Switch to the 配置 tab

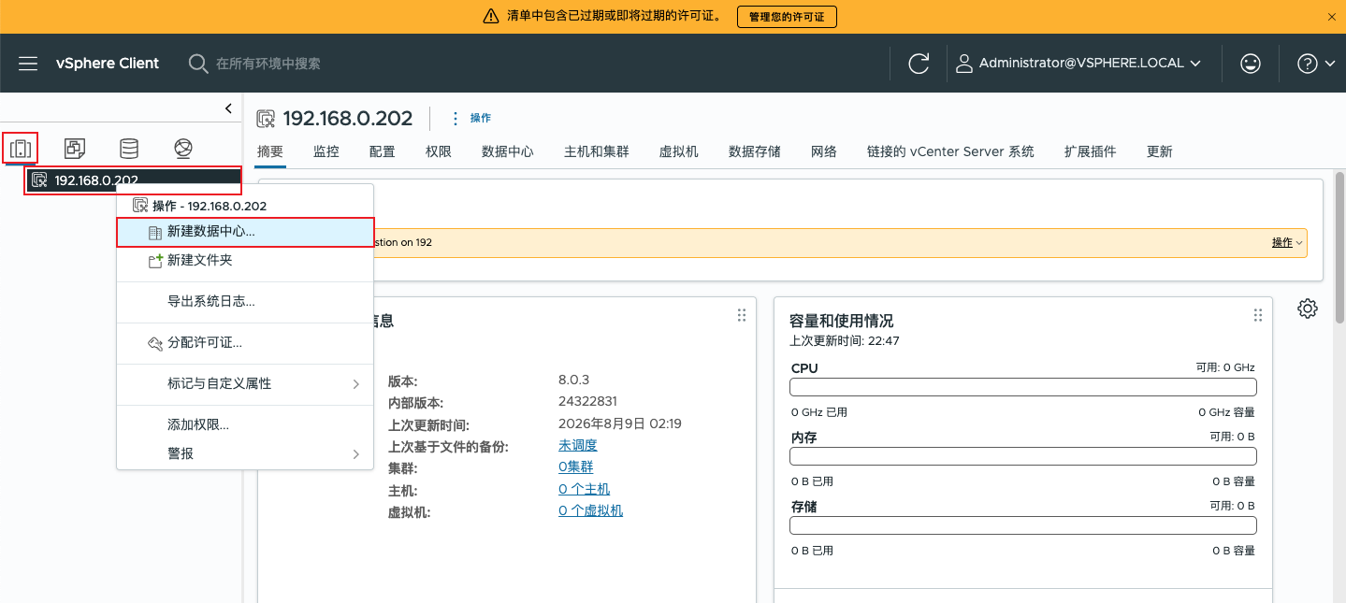pos(383,151)
